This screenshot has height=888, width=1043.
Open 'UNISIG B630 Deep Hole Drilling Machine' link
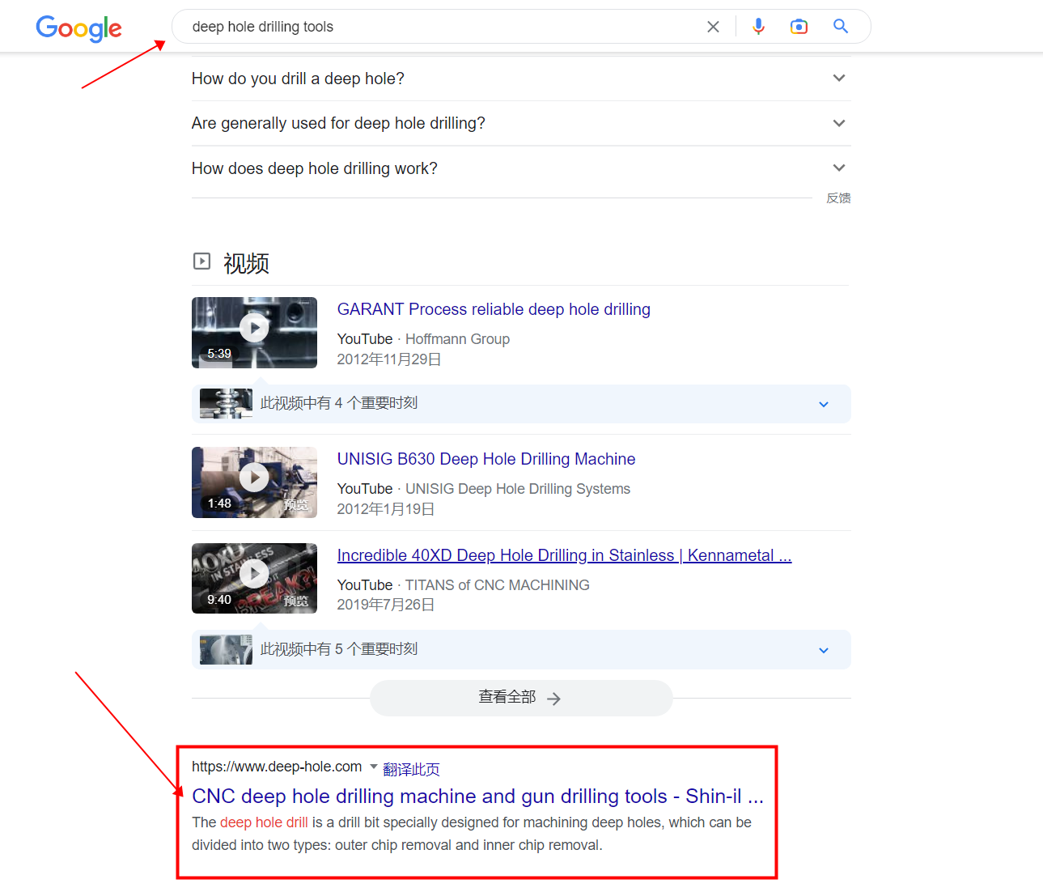click(486, 459)
